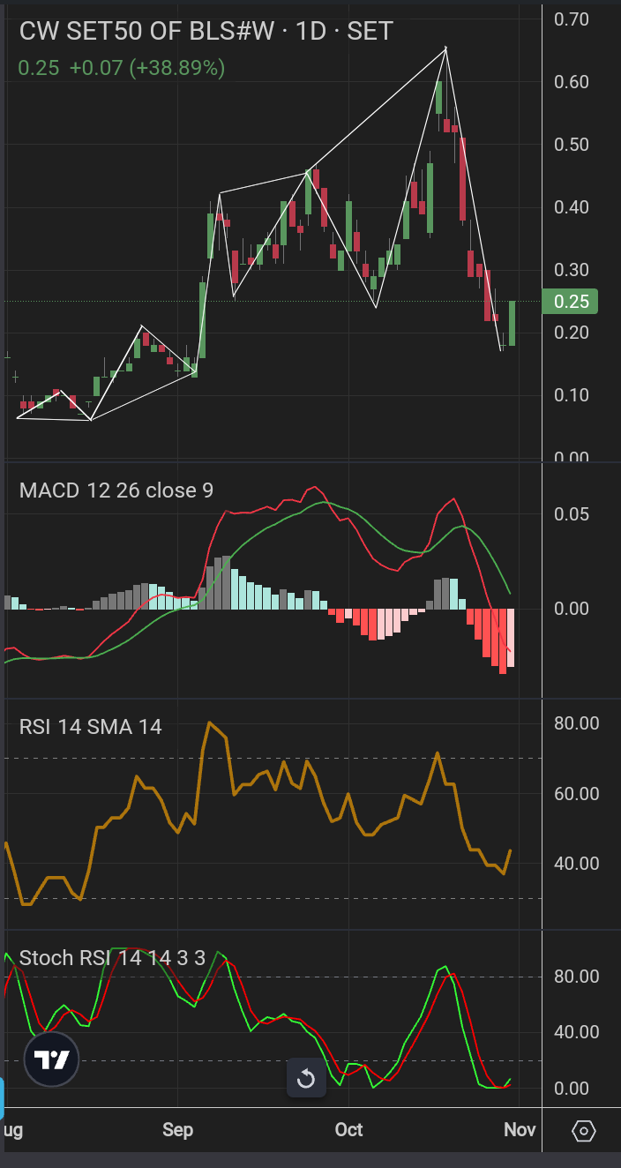
Task: Select the RSI 14 SMA 14 legend
Action: [x=91, y=727]
